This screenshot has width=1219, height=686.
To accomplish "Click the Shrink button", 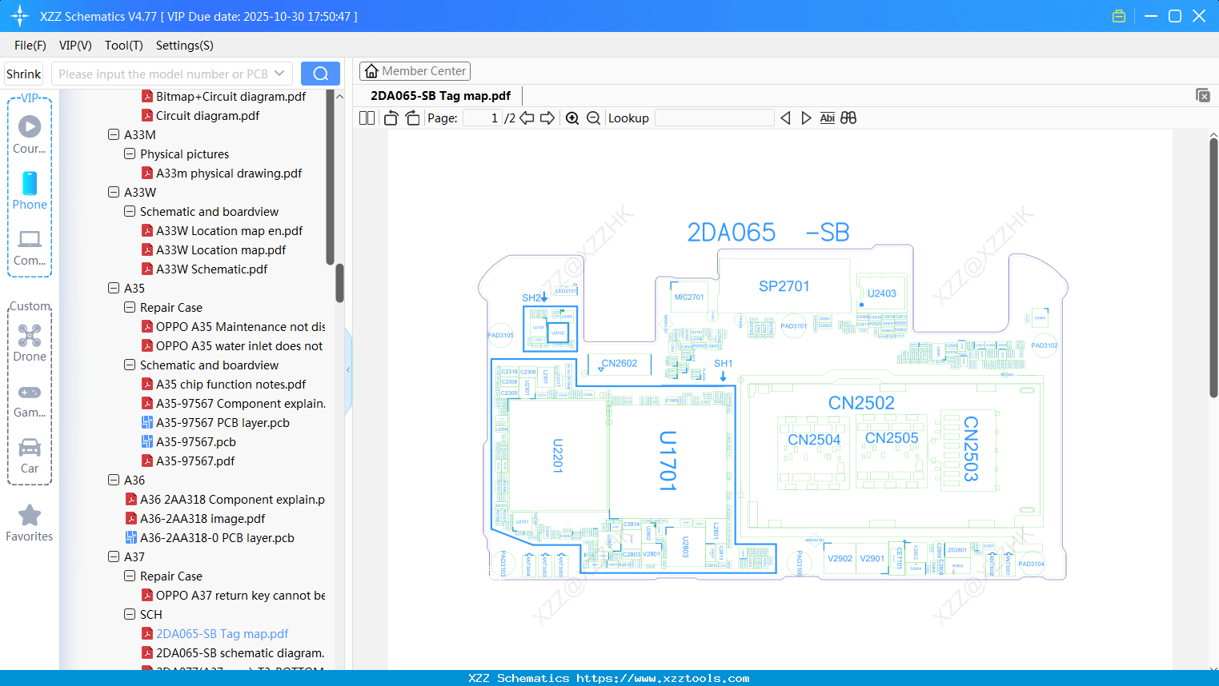I will pyautogui.click(x=24, y=74).
